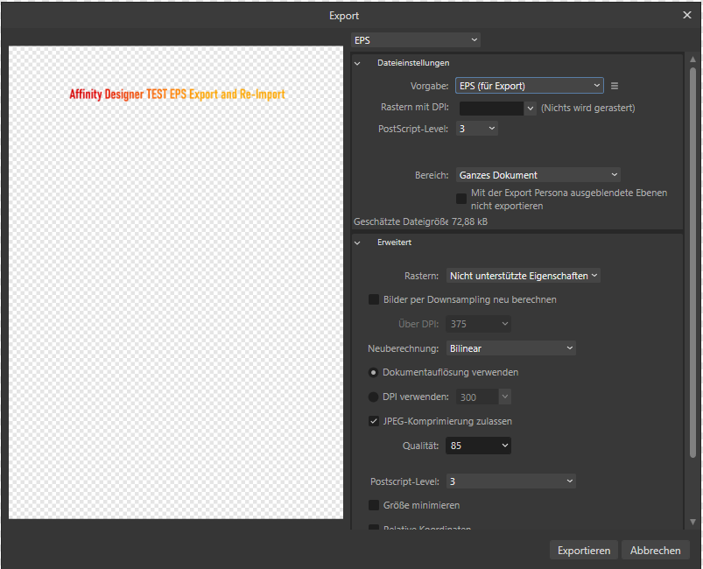Select Dokumentauflösung verwenden radio button
The width and height of the screenshot is (703, 569).
(373, 373)
